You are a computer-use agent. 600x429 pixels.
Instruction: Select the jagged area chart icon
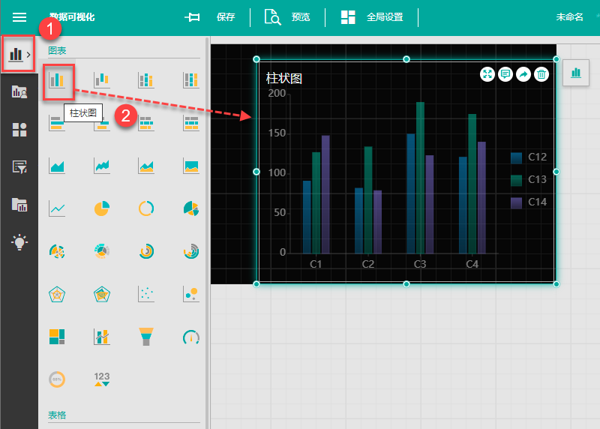point(102,166)
